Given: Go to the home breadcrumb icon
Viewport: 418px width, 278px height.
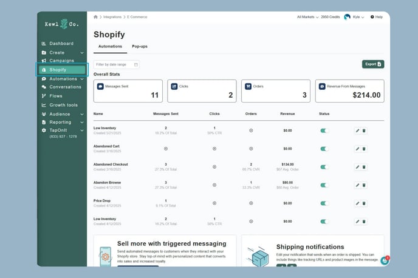Looking at the screenshot, I should (95, 17).
